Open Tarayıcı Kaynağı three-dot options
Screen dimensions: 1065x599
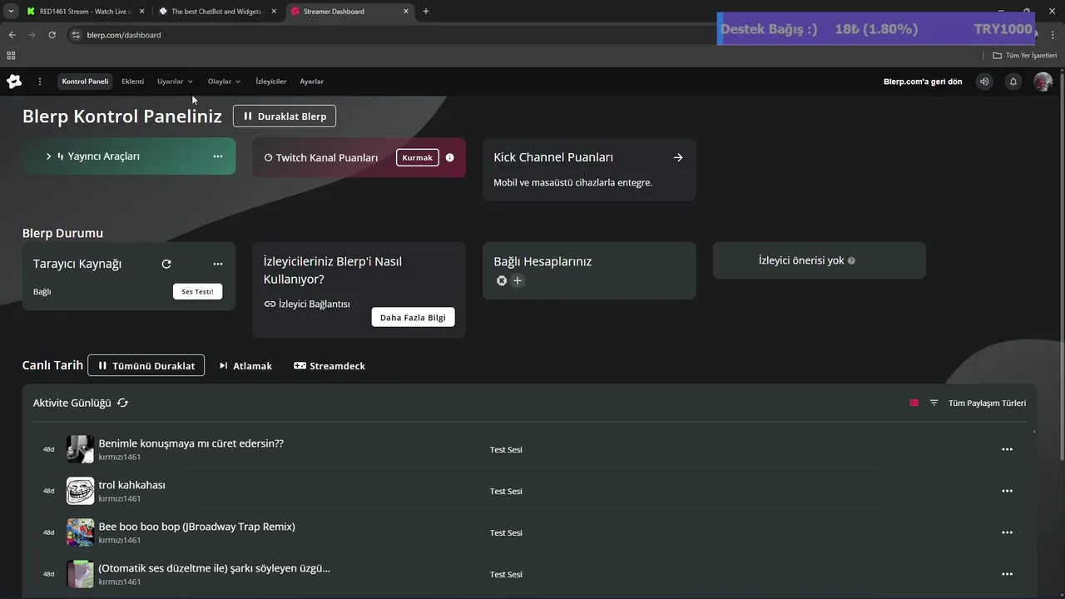pos(218,264)
